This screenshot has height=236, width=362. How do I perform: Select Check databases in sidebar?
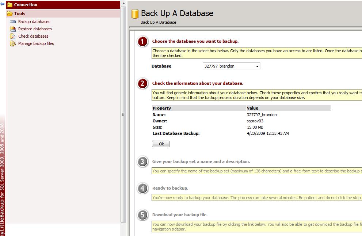33,36
